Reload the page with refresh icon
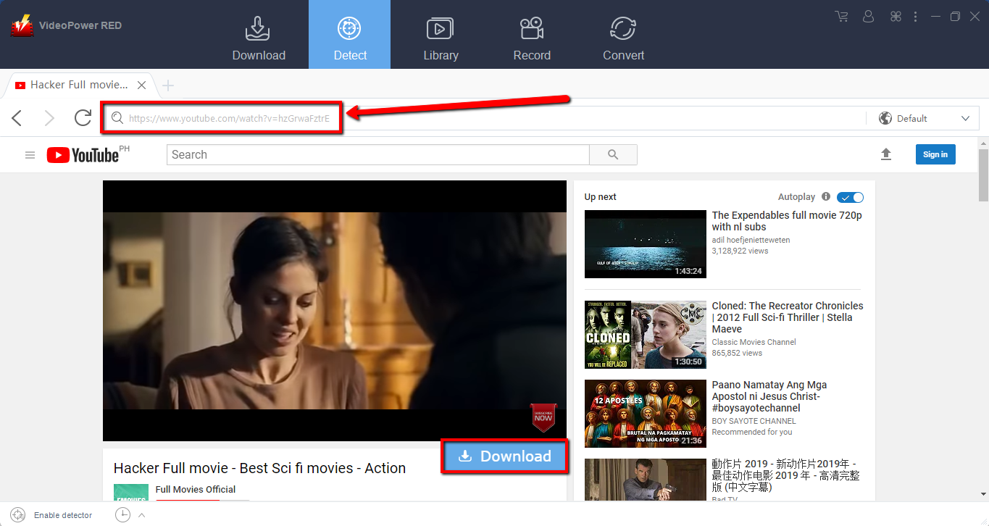 83,118
